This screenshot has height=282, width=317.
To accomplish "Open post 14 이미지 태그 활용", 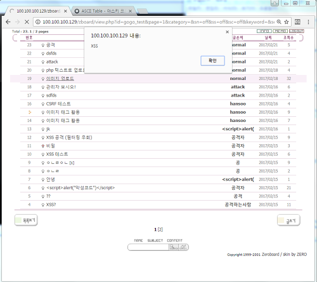I will (x=63, y=121).
